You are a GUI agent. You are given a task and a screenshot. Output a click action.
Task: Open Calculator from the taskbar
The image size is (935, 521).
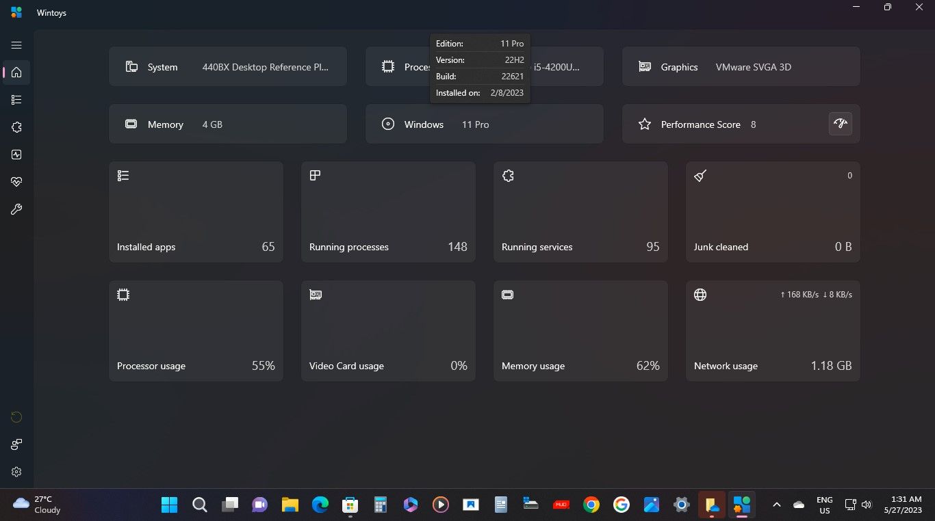click(380, 505)
